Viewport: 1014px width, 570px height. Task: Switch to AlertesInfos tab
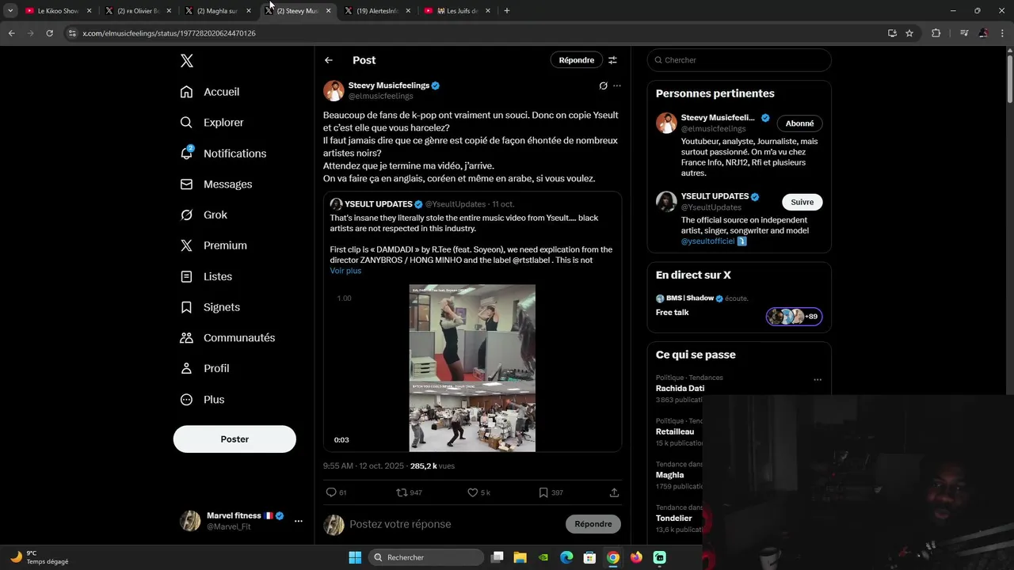[x=375, y=11]
